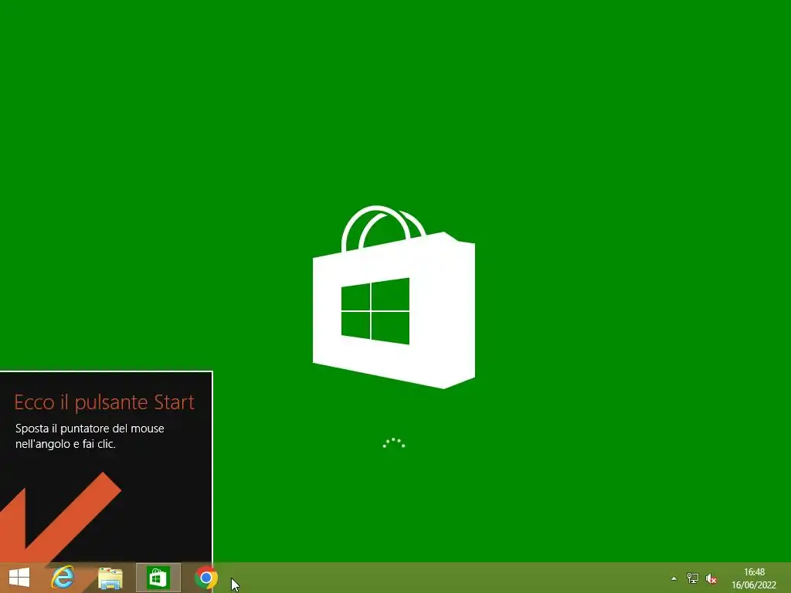This screenshot has height=593, width=791.
Task: Open the network status tray icon
Action: (x=693, y=578)
